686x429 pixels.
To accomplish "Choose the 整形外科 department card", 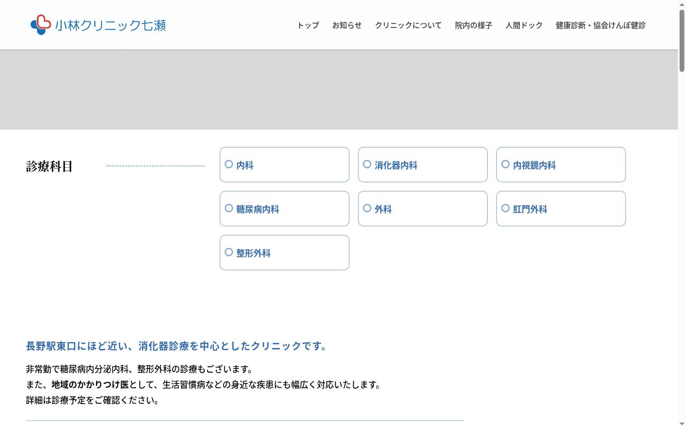I will pos(285,253).
